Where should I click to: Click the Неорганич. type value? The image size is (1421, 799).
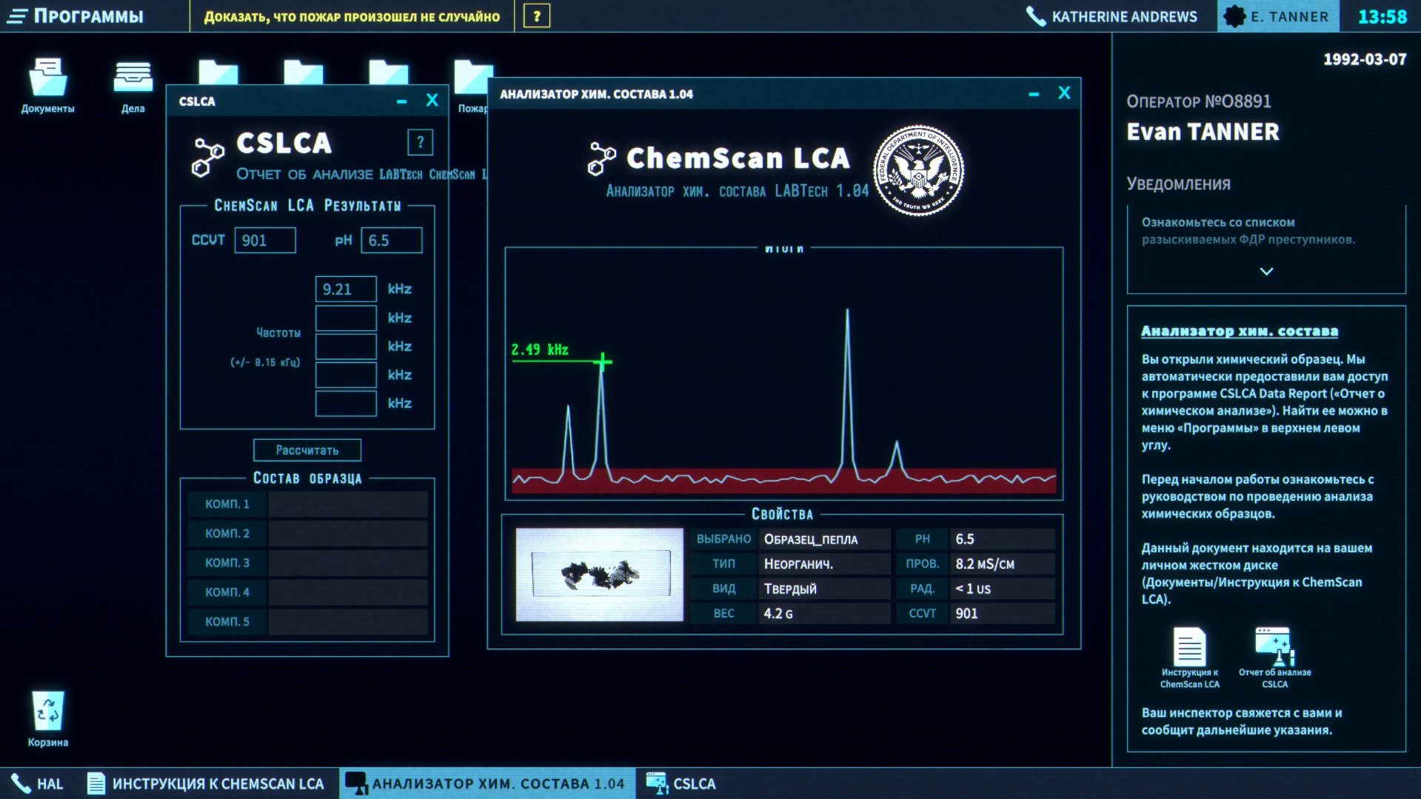pos(824,564)
